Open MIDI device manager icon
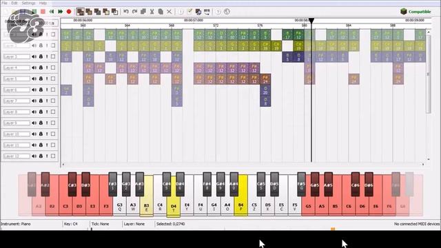 pos(207,12)
